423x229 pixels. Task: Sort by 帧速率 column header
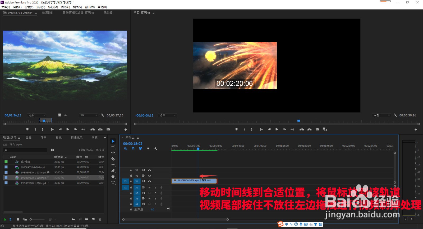point(59,157)
